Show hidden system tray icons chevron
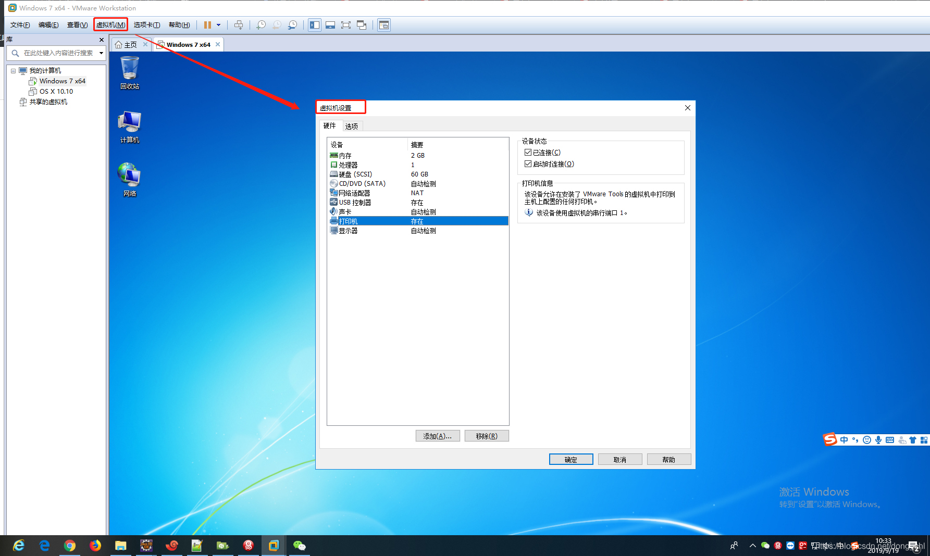 point(752,546)
